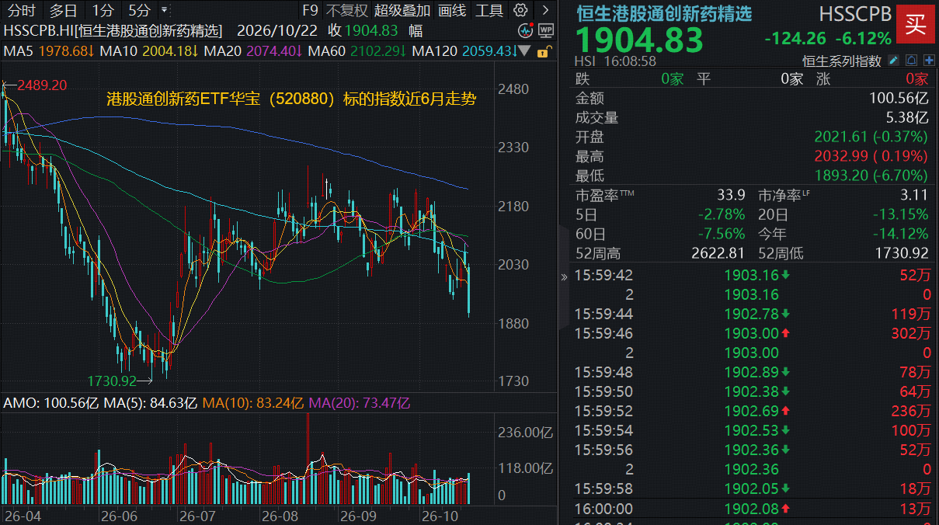Click the 2489.20 high price marker
This screenshot has height=525, width=939.
41,85
